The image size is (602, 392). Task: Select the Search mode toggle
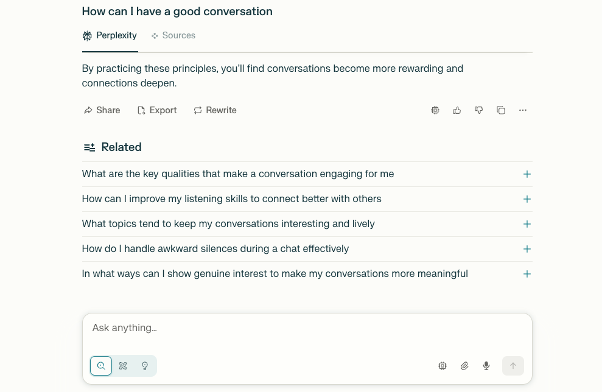[x=101, y=366]
